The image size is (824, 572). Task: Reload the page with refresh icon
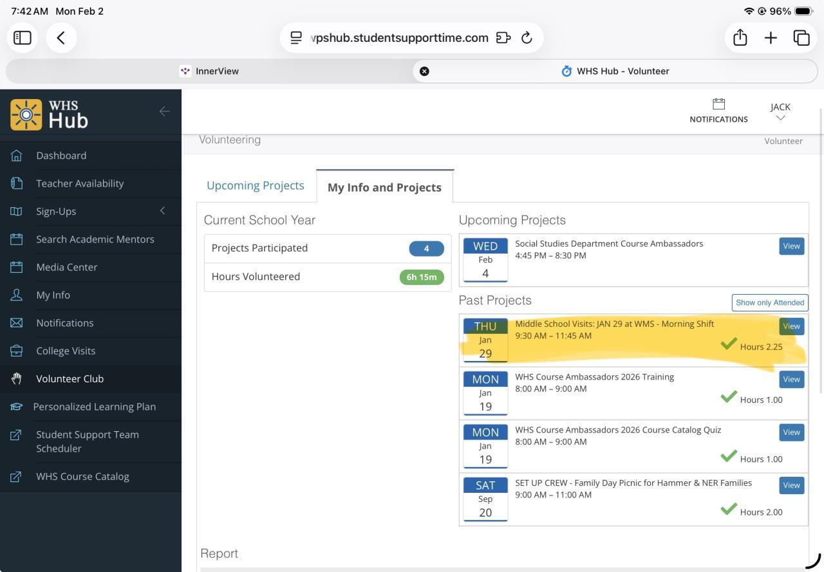tap(527, 38)
